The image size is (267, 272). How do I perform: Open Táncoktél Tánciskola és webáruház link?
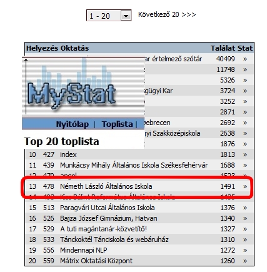click(x=114, y=239)
